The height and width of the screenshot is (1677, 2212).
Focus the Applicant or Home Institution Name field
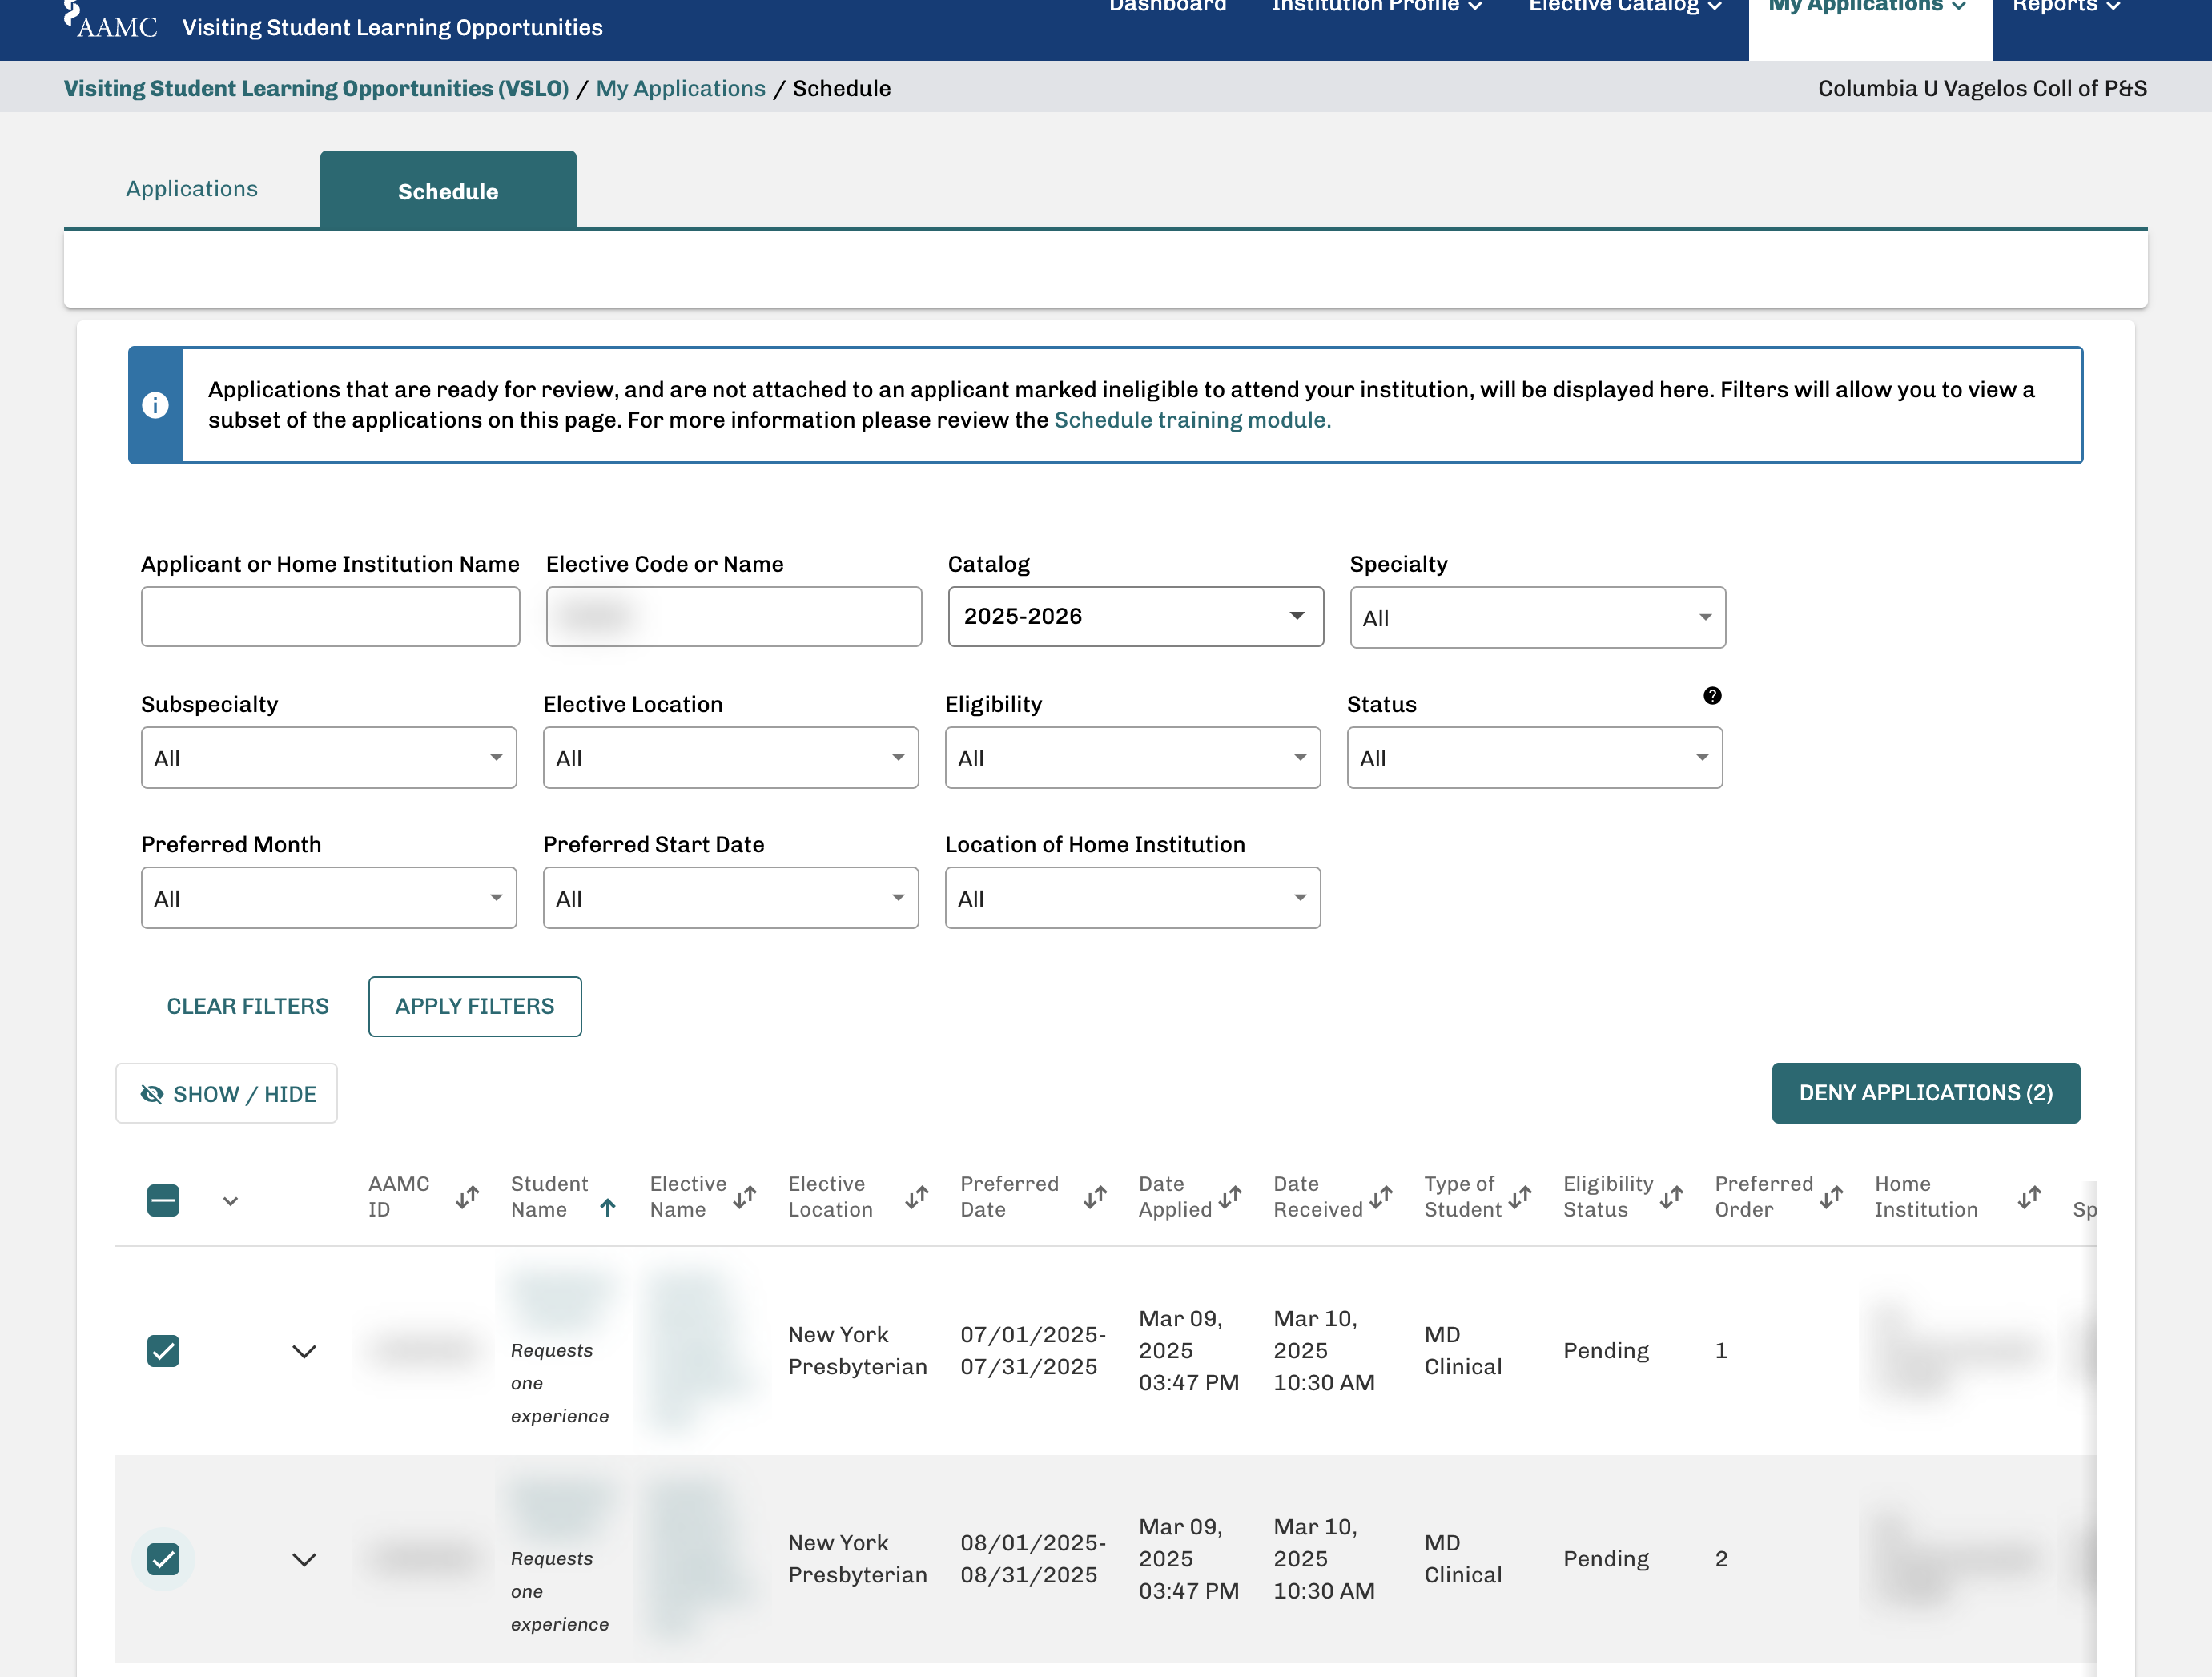coord(330,616)
